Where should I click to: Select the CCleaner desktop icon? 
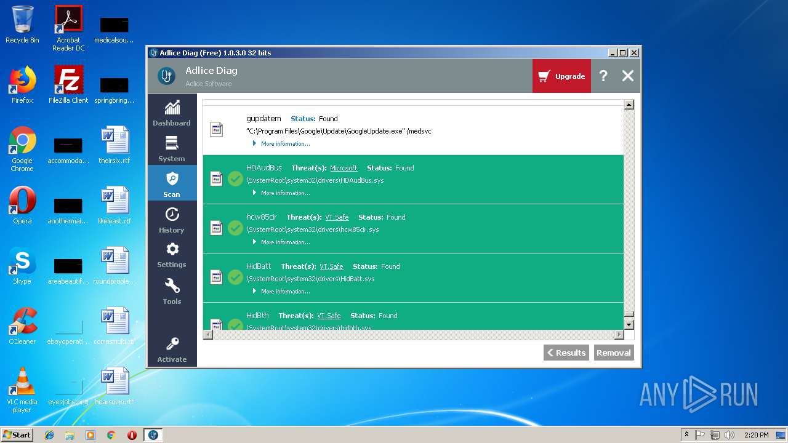click(x=22, y=326)
